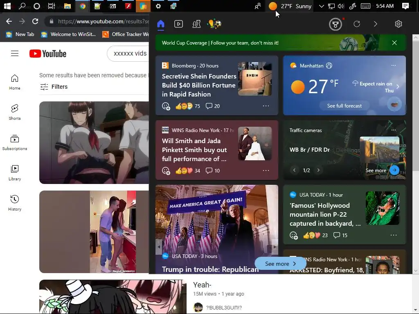Open network status tray icon
419x314 pixels.
coord(331,6)
